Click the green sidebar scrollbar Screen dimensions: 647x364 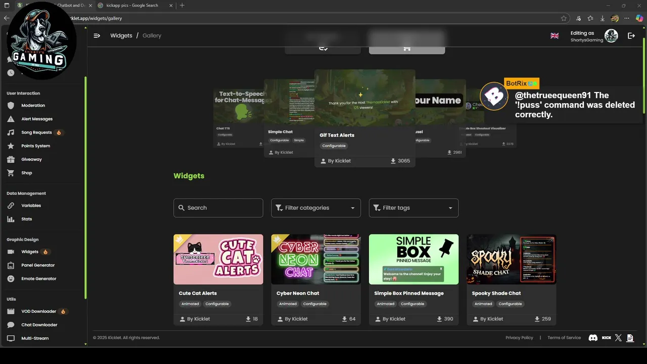[x=85, y=187]
